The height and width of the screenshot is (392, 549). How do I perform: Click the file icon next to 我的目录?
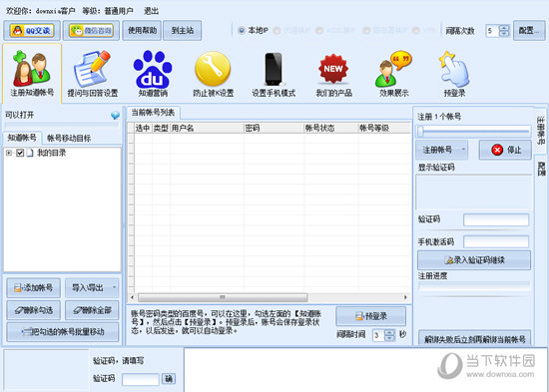click(x=30, y=153)
